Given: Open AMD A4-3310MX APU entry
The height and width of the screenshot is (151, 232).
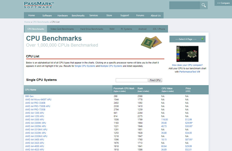Looking at the screenshot, I should point(36,130).
